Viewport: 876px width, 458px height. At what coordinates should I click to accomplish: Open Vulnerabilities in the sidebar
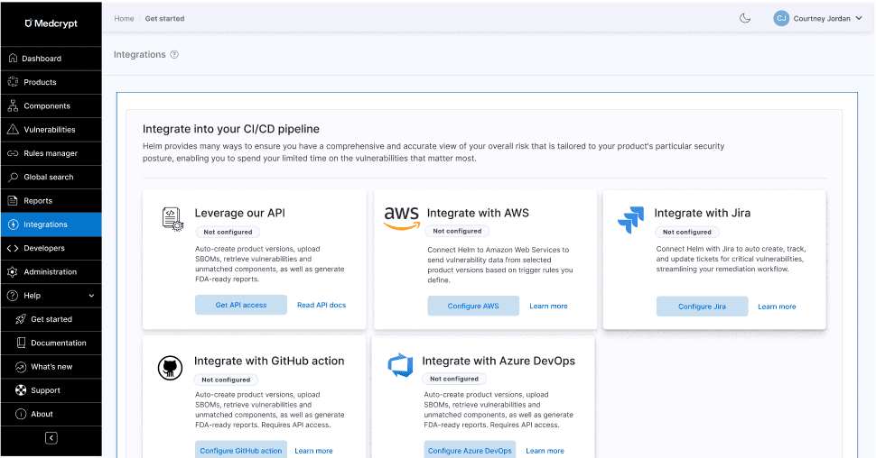[51, 130]
